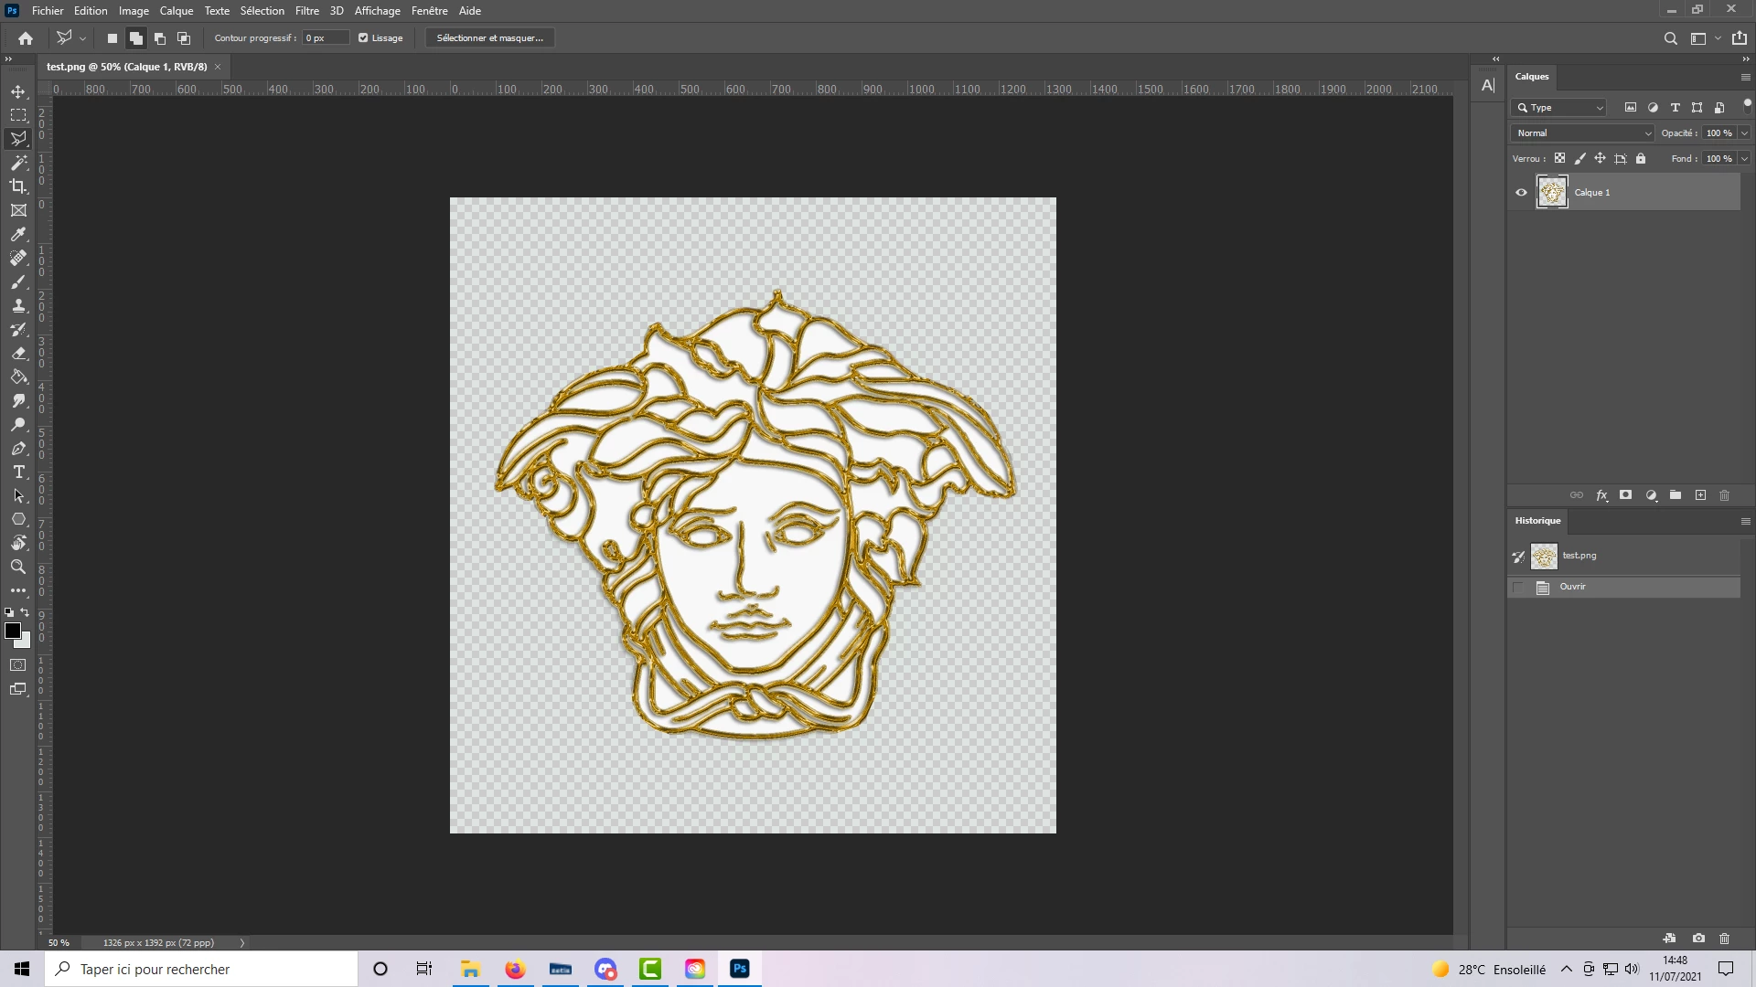The width and height of the screenshot is (1756, 987).
Task: Toggle the lock all layer icon
Action: (x=1641, y=159)
